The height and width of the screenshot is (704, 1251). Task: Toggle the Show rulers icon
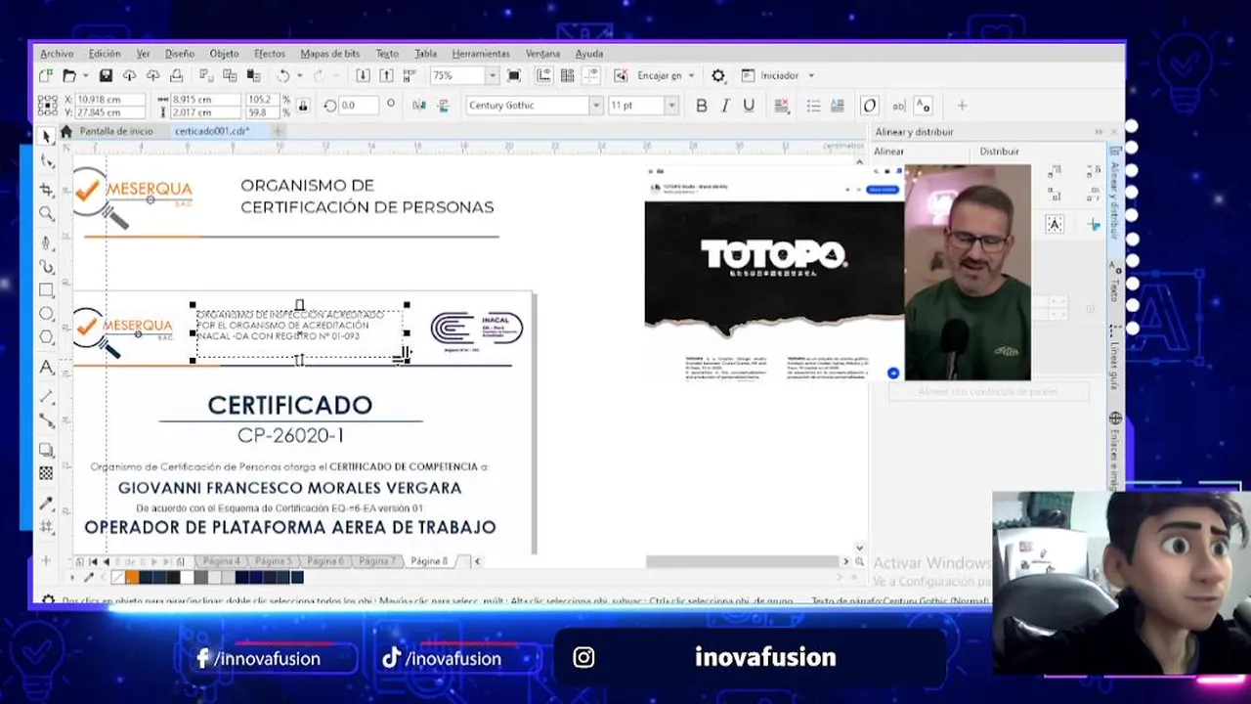coord(543,75)
